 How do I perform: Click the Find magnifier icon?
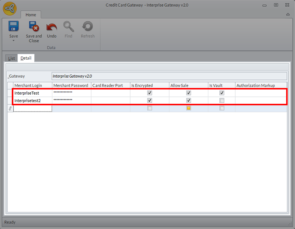click(68, 27)
